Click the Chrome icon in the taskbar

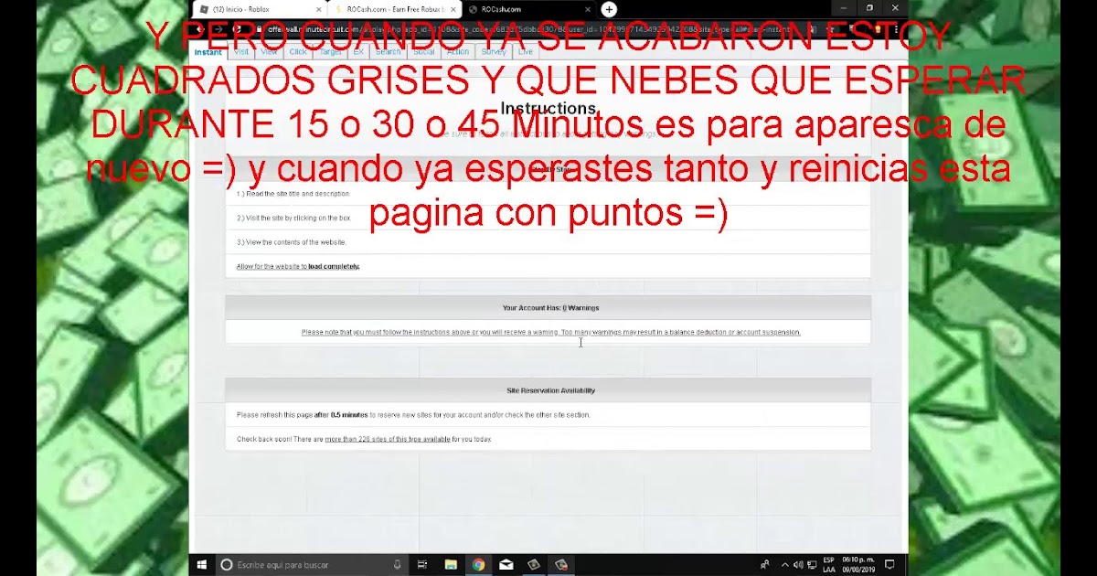point(478,565)
